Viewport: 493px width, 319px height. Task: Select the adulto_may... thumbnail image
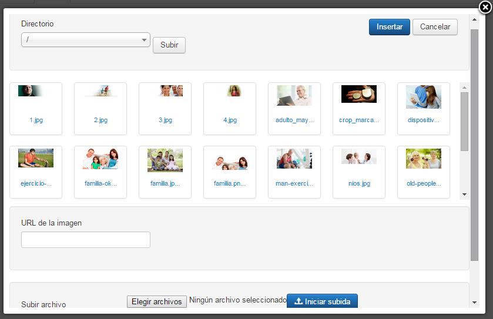click(x=294, y=95)
